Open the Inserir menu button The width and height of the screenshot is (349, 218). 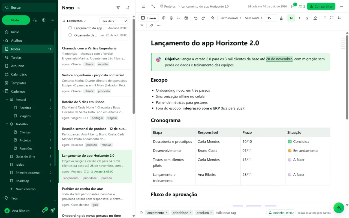coord(149,18)
